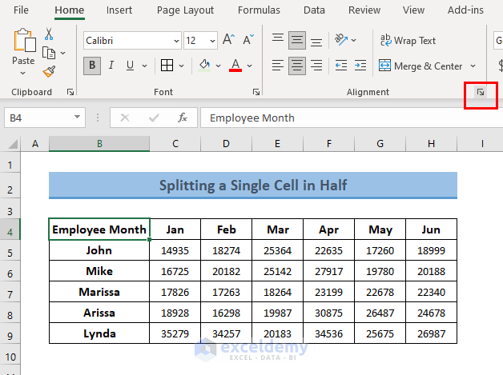Click the Orientation text-angle icon
This screenshot has height=375, width=503.
click(343, 40)
